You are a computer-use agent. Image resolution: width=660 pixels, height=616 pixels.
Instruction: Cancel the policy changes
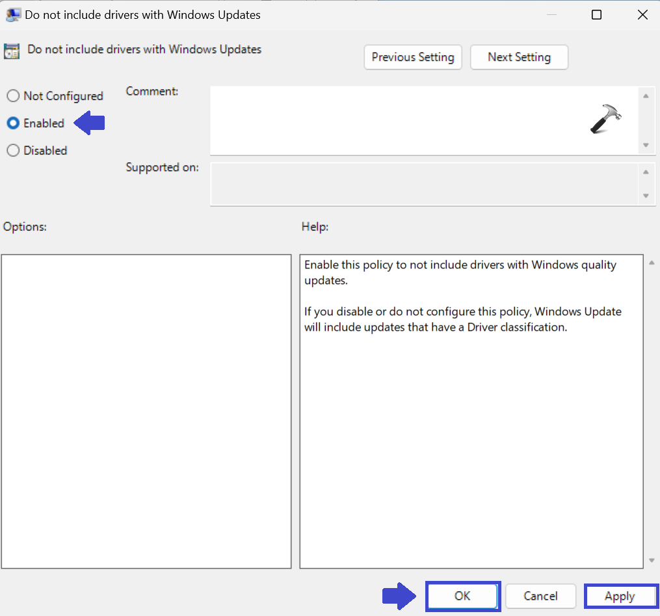(540, 596)
